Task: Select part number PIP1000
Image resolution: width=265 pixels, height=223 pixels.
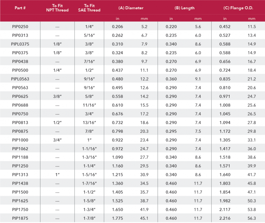Action: pyautogui.click(x=20, y=140)
